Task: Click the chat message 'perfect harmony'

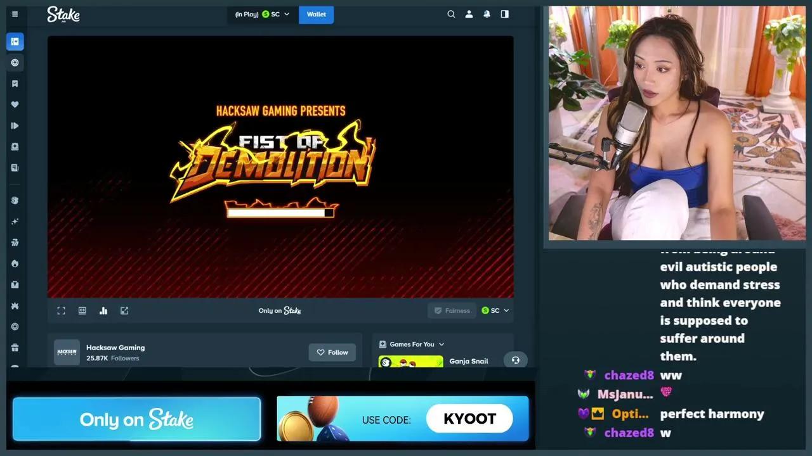Action: point(712,414)
